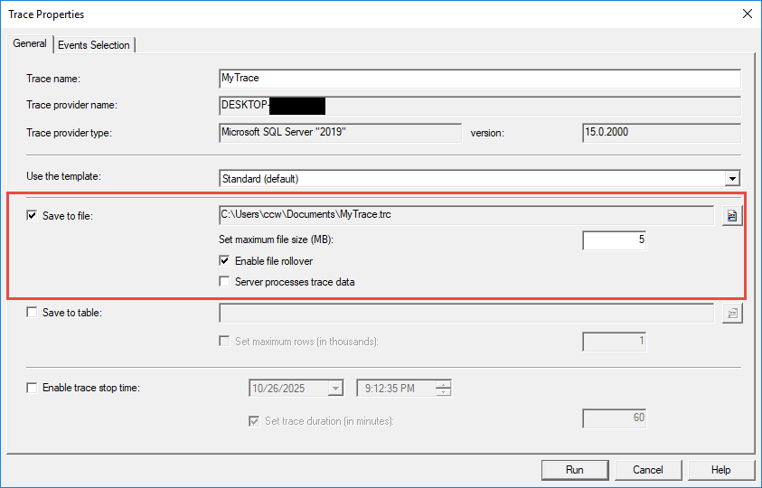Toggle Set trace duration (in minutes) checkbox
Screen dimensions: 762x488
point(254,421)
